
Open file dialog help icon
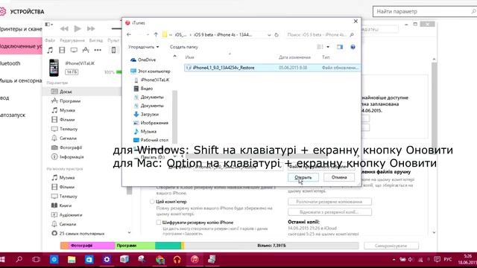click(353, 47)
